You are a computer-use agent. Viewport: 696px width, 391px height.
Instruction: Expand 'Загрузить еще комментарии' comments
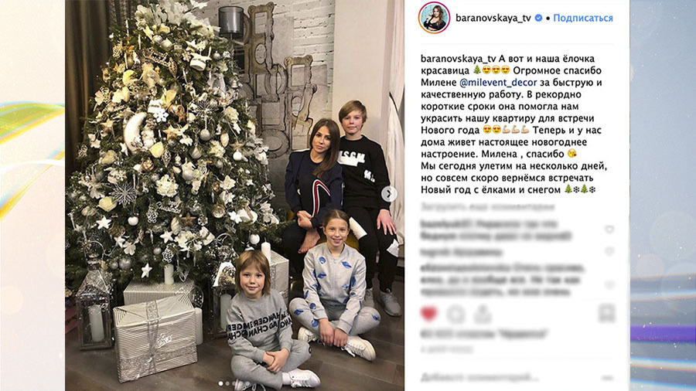click(488, 207)
